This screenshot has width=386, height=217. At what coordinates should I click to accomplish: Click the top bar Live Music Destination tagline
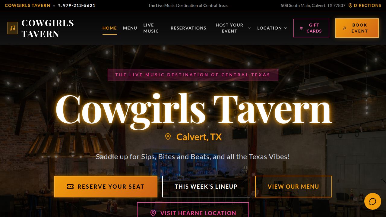[x=188, y=5]
